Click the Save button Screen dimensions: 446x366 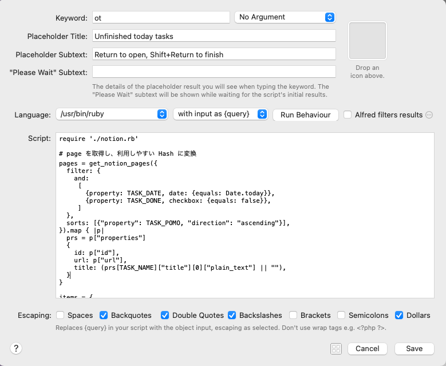414,349
